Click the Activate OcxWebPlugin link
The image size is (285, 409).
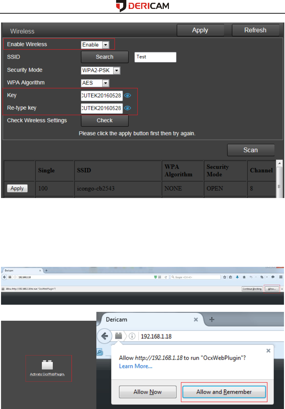click(x=47, y=374)
